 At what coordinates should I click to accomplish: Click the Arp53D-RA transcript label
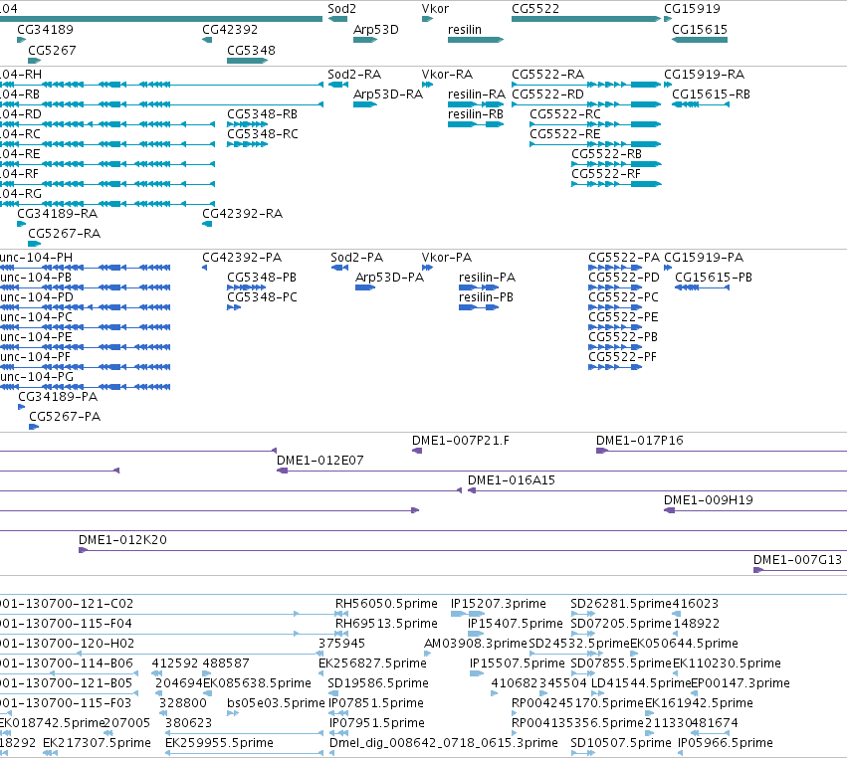(x=388, y=94)
